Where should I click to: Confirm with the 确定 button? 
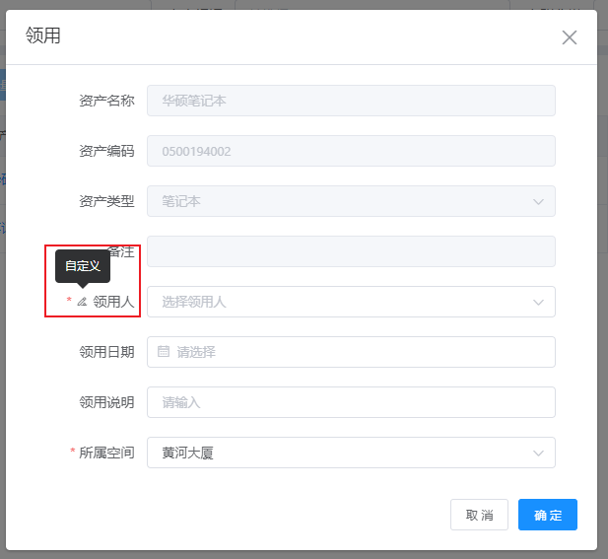(547, 515)
